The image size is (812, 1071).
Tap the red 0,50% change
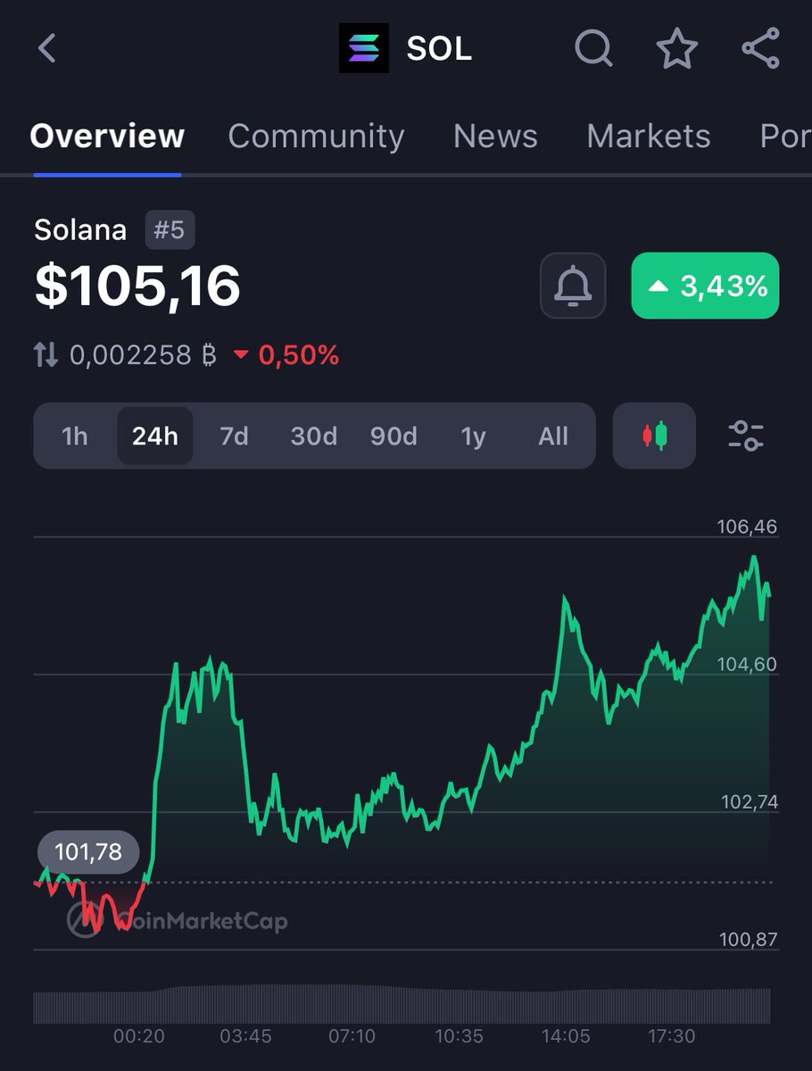point(286,356)
